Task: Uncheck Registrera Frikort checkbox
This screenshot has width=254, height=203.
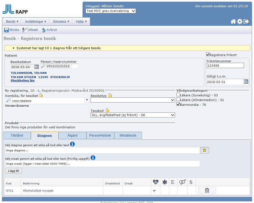Action: tap(208, 54)
